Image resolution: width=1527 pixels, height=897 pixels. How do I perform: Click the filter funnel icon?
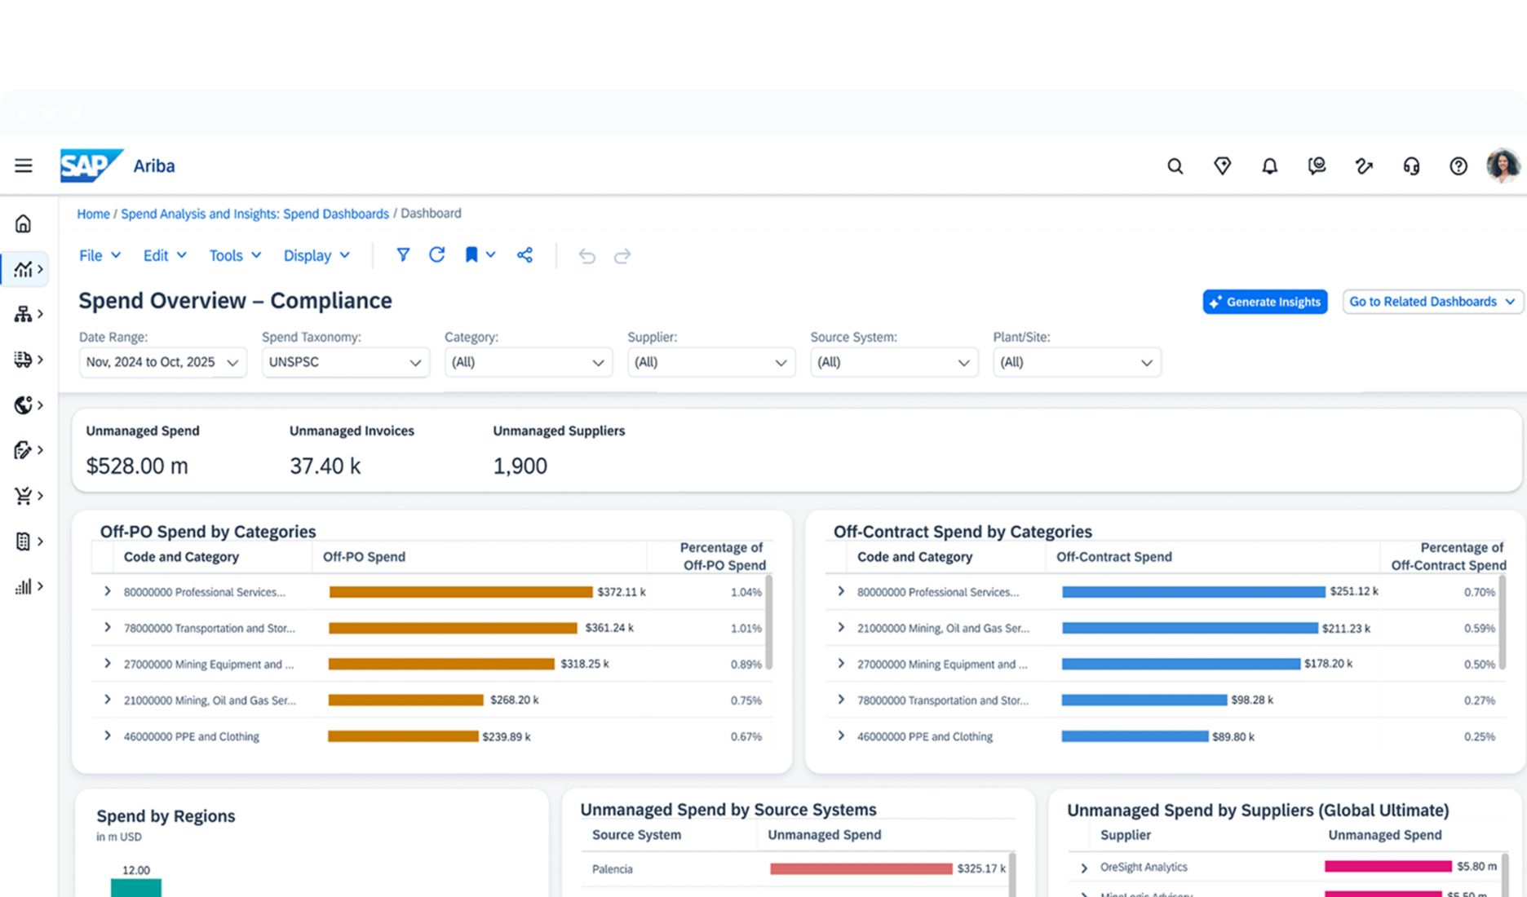[403, 255]
